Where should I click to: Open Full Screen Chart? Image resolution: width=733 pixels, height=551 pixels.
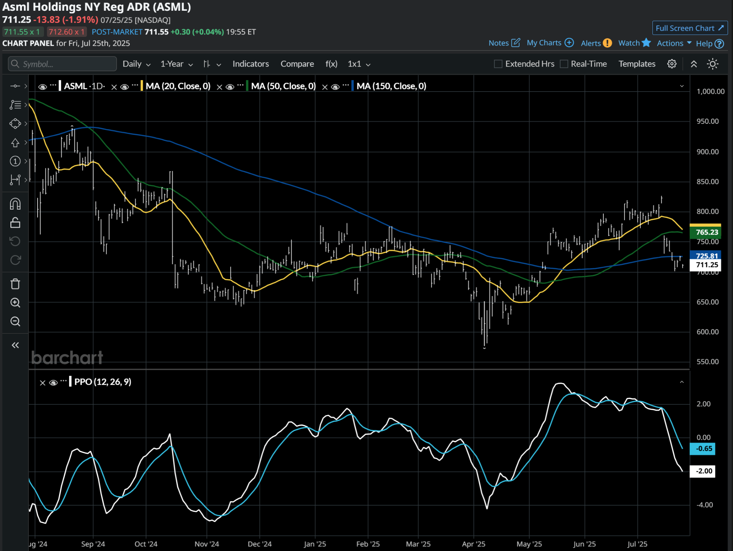tap(690, 28)
